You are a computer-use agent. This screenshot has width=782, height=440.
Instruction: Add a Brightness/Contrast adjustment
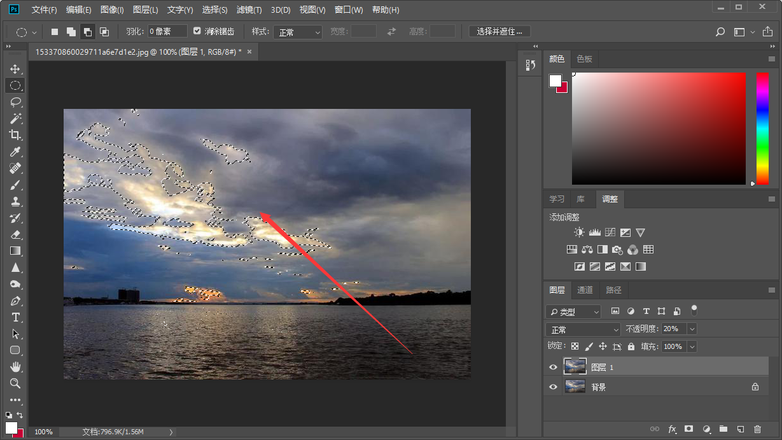tap(579, 232)
